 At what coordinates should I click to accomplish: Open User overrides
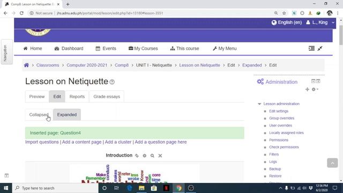(x=280, y=125)
